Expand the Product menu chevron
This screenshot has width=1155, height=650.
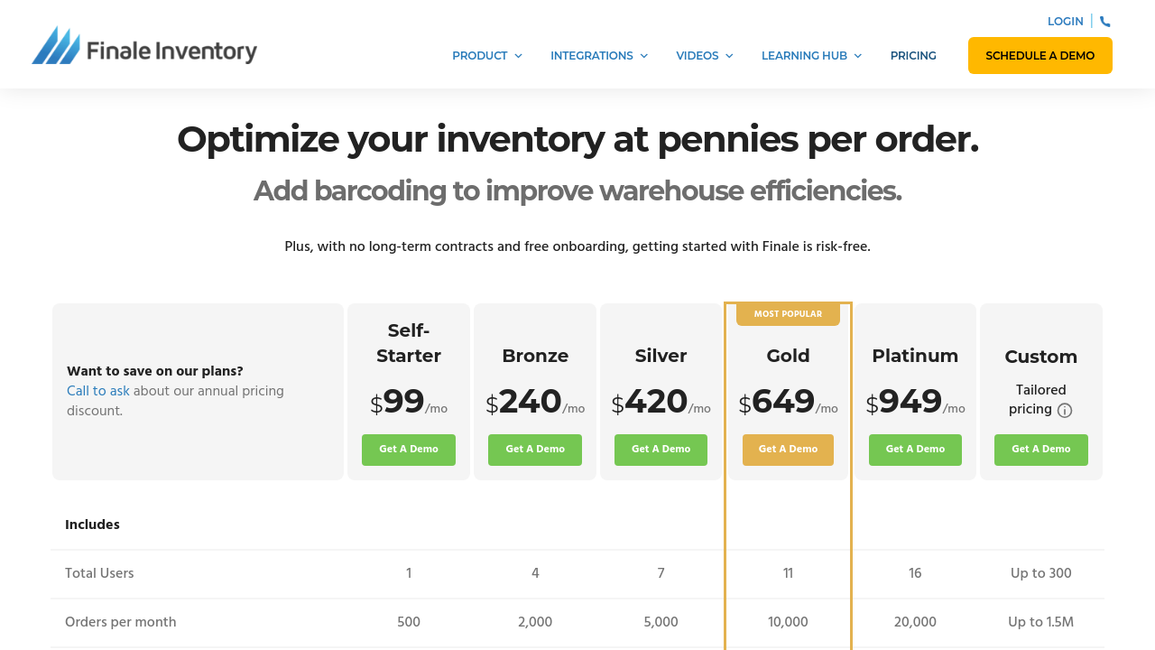click(x=519, y=56)
